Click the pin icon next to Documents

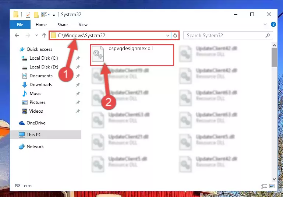tap(78, 76)
